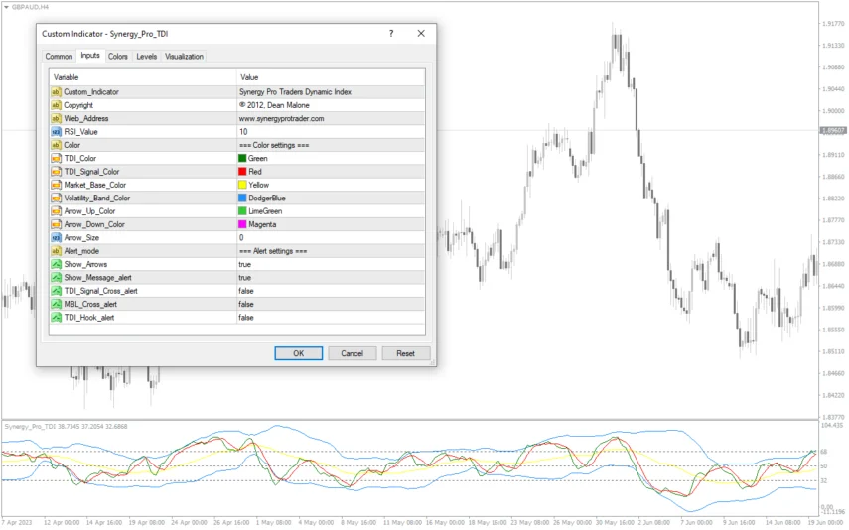The image size is (849, 530).
Task: Switch to the Visualization tab
Action: [x=184, y=57]
